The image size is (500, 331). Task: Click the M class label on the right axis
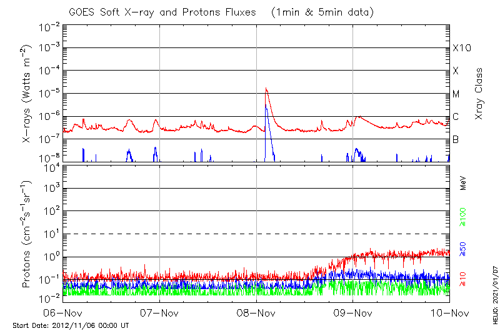(x=456, y=94)
